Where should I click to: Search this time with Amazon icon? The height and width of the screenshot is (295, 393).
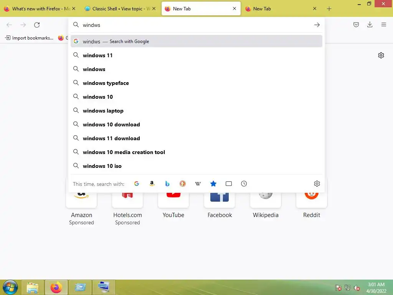click(152, 184)
